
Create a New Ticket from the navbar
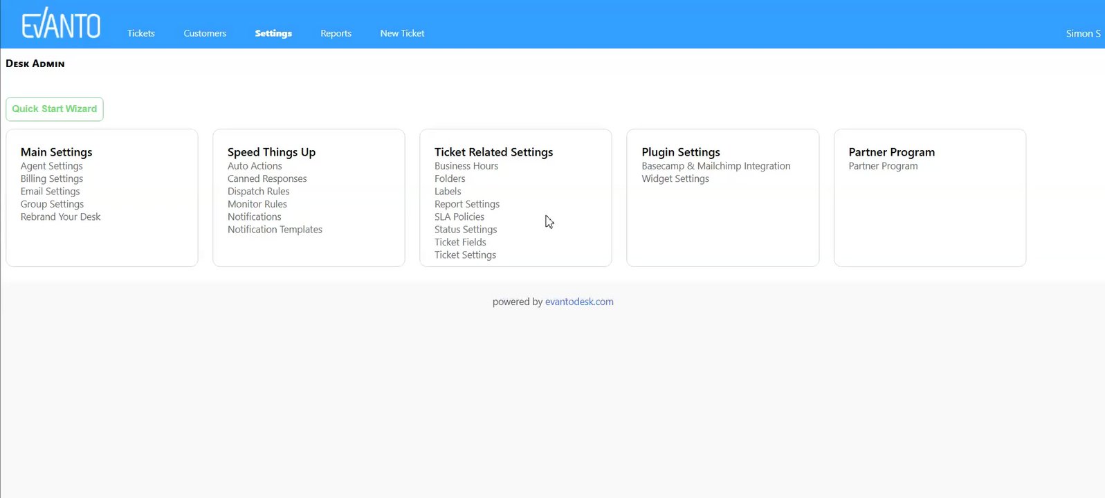click(402, 33)
